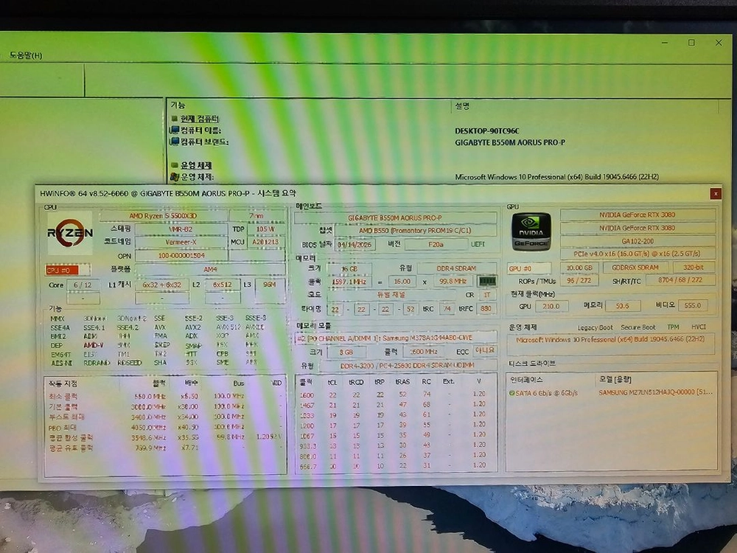Click the PCIe v4.0 x16 bus field
737x553 pixels.
click(638, 254)
